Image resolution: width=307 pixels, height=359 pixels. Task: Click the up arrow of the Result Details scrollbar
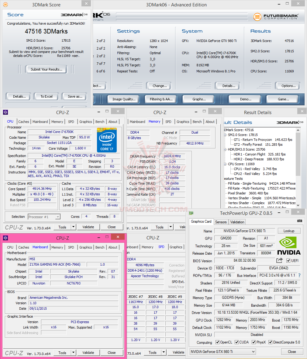[298, 130]
